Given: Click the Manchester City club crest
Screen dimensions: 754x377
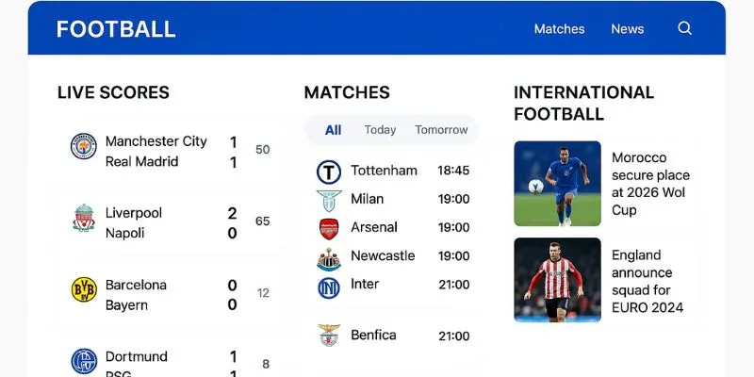Looking at the screenshot, I should [x=84, y=146].
